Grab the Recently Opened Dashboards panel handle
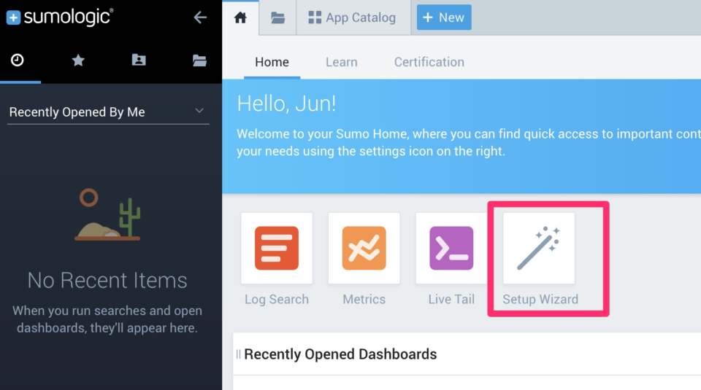The width and height of the screenshot is (701, 390). click(238, 354)
